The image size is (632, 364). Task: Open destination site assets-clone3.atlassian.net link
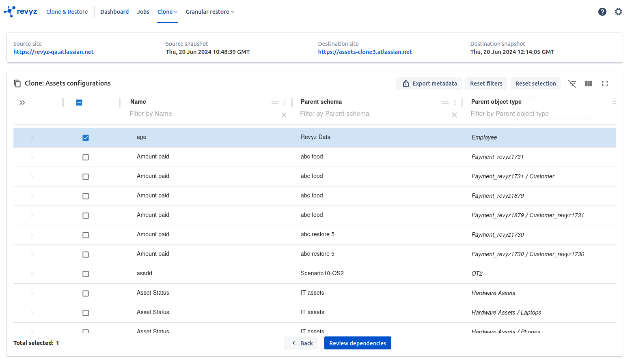click(365, 52)
